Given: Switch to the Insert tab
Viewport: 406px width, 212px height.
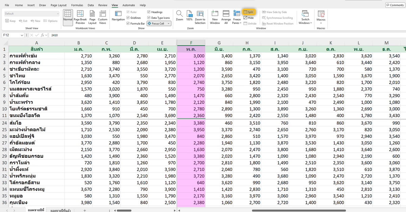Looking at the screenshot, I should pos(31,5).
